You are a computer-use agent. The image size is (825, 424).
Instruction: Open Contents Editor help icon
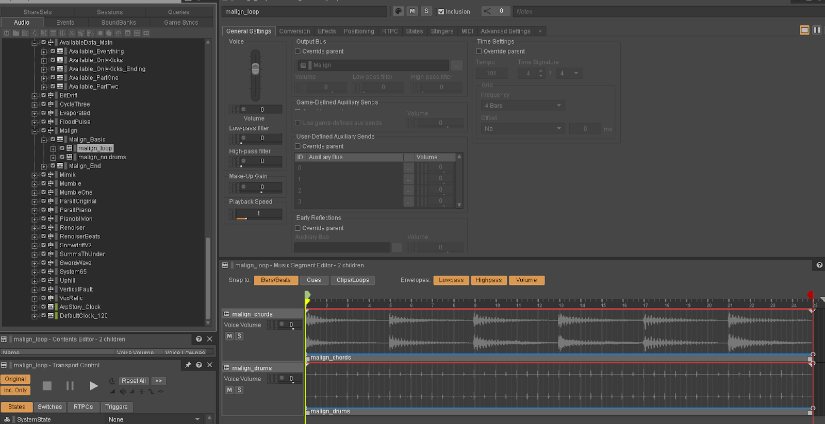click(199, 339)
